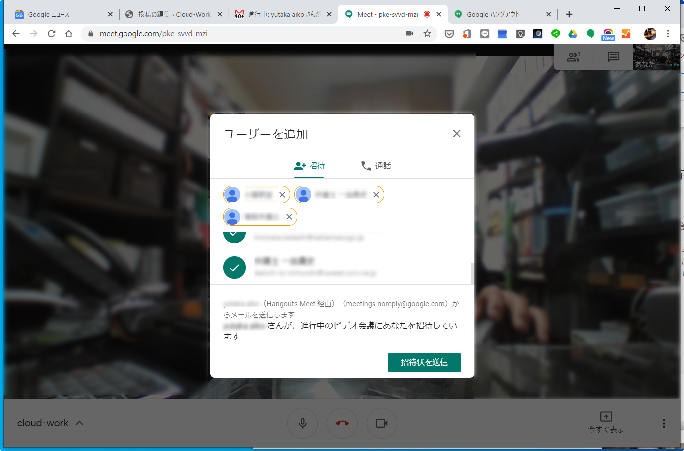
Task: Click 招待状を送信 to send invitations
Action: click(424, 362)
